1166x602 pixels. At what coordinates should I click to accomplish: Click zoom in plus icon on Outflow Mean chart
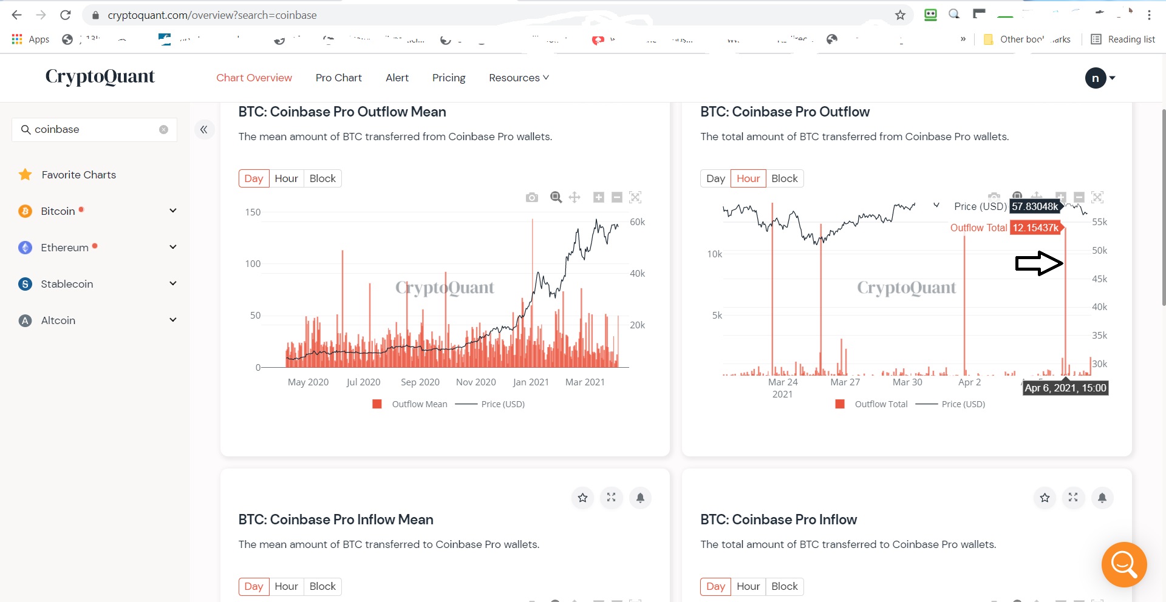pyautogui.click(x=599, y=197)
